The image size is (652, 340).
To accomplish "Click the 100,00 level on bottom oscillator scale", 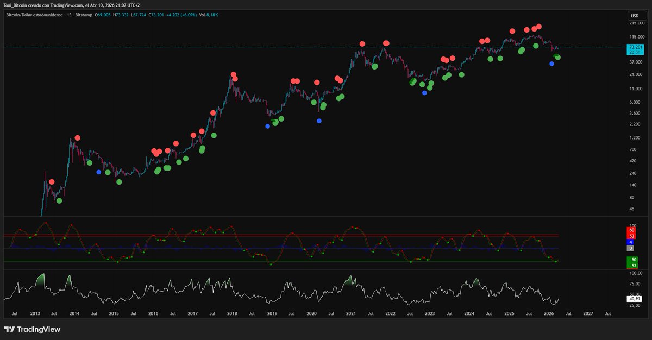I will click(x=636, y=273).
